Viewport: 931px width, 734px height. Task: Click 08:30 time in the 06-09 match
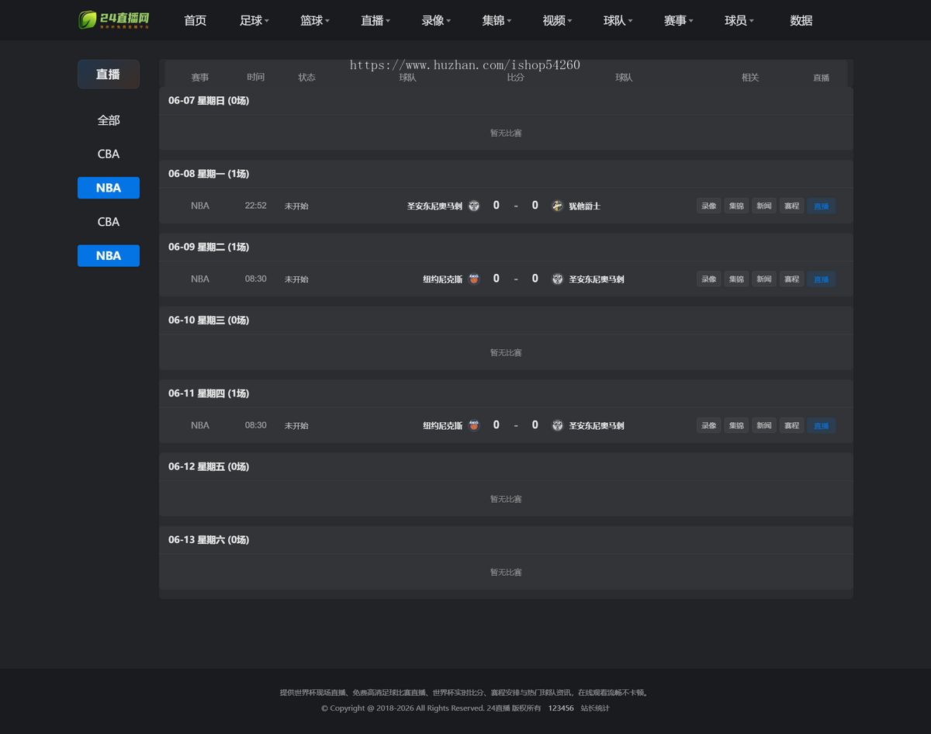[x=256, y=279]
